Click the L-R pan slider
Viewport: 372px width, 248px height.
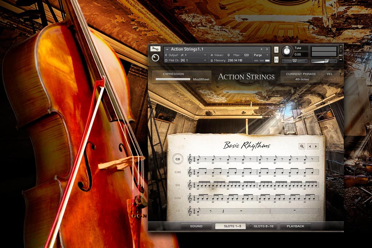click(x=294, y=61)
